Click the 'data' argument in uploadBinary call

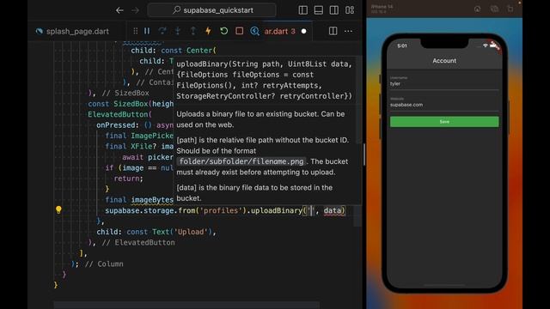[x=333, y=210]
